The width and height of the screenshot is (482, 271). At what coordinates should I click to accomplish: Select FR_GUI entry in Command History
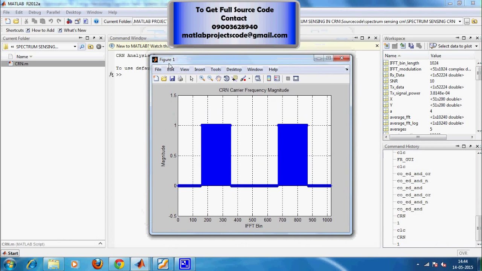click(x=405, y=159)
